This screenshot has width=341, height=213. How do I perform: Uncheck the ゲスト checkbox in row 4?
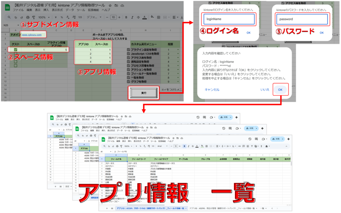16,50
